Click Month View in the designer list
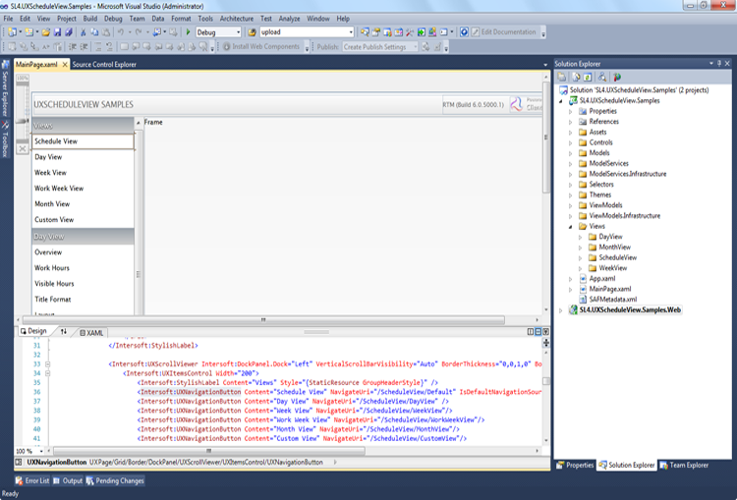This screenshot has width=737, height=500. (x=52, y=204)
